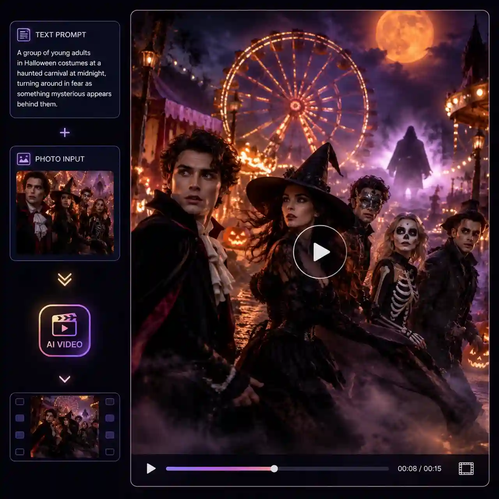Click the filmstrip icon in player bar

coord(466,469)
